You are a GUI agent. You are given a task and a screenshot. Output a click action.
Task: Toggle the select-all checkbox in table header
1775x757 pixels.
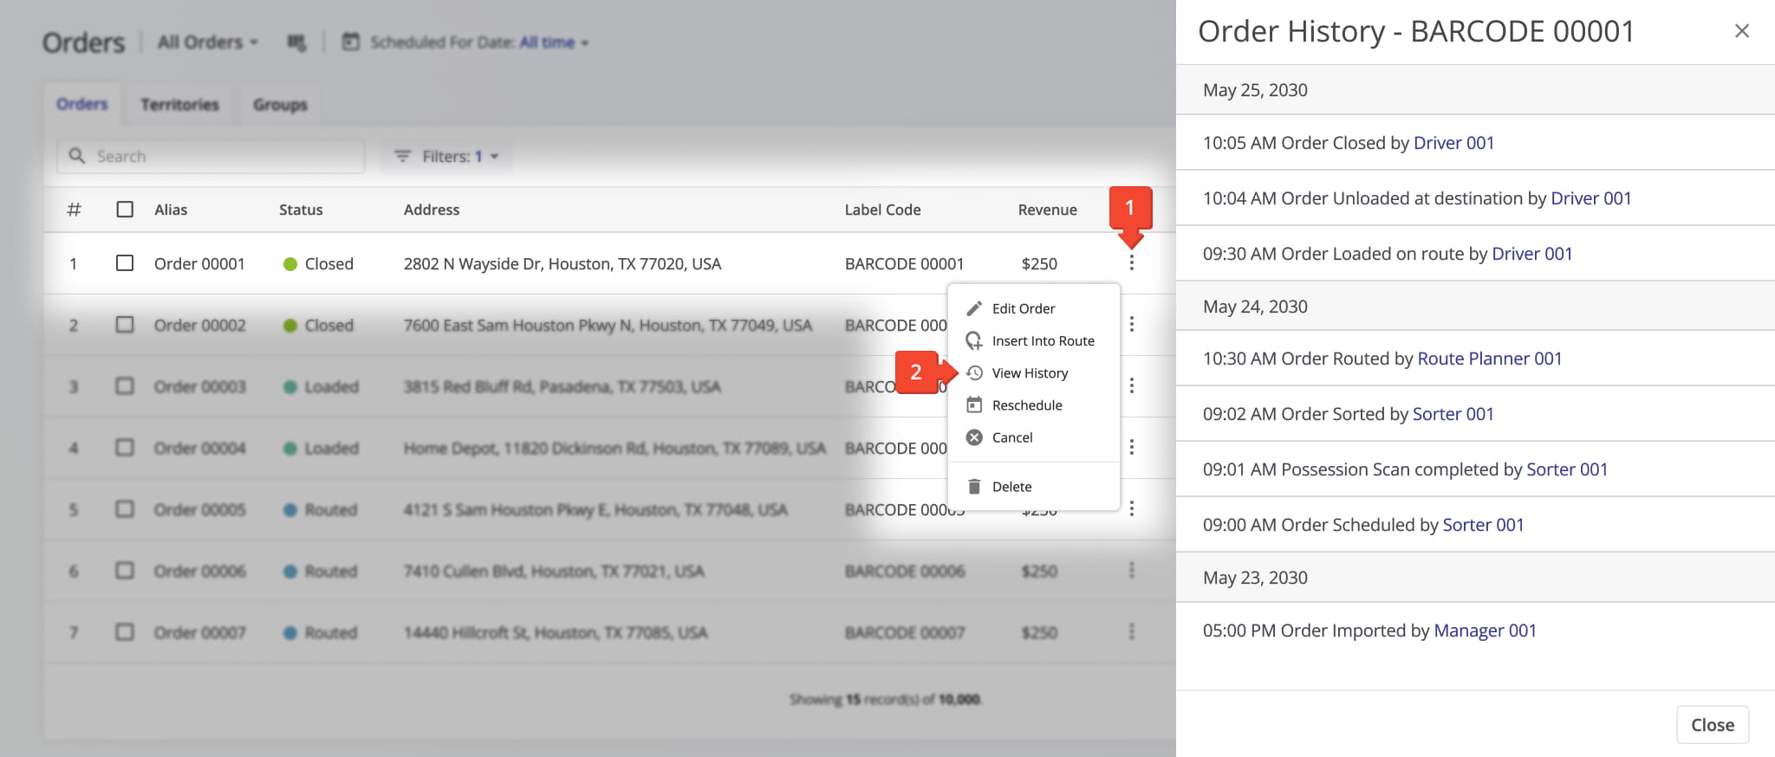coord(125,210)
